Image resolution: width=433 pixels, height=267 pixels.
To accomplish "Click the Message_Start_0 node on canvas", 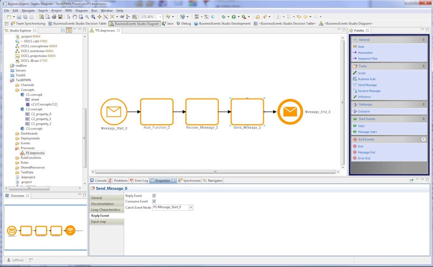I will point(113,112).
